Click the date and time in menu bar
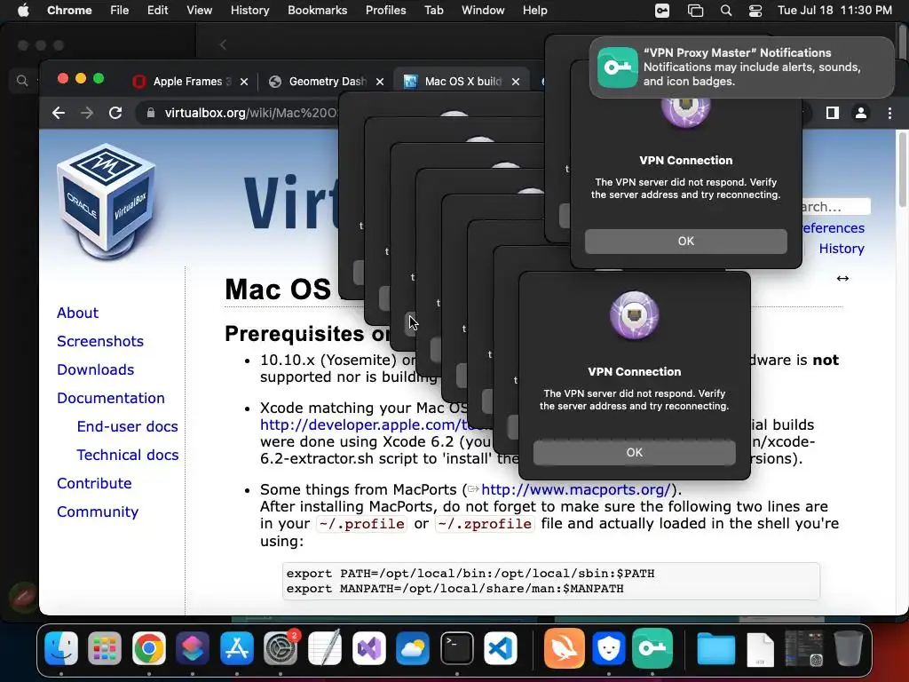This screenshot has width=909, height=682. 834,10
